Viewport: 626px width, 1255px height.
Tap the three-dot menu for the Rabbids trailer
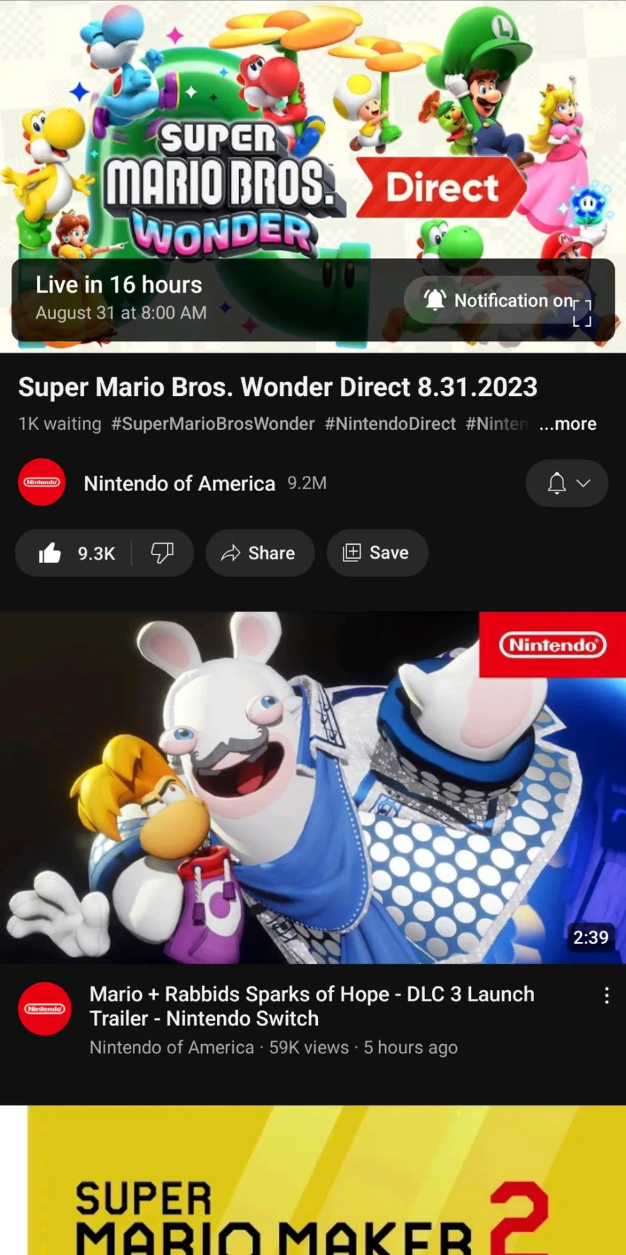point(607,996)
